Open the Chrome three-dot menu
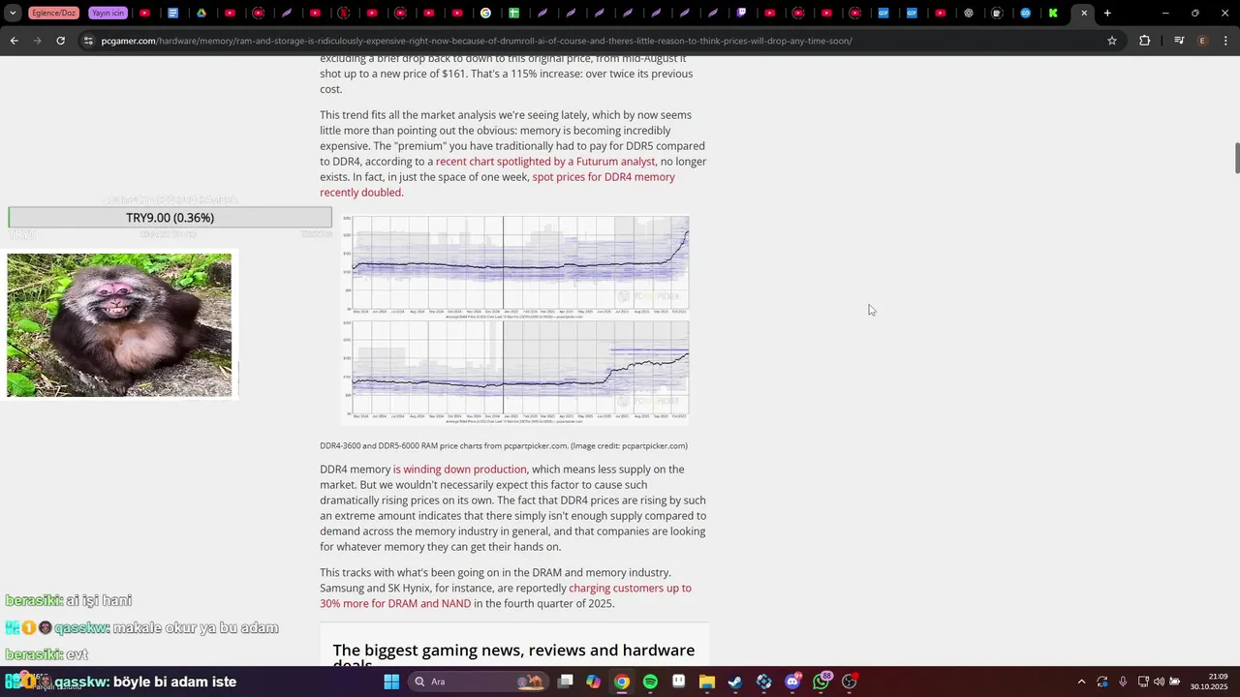 (x=1226, y=41)
